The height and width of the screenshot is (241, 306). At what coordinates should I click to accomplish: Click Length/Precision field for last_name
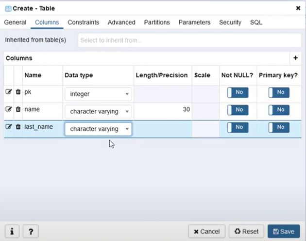(x=163, y=129)
